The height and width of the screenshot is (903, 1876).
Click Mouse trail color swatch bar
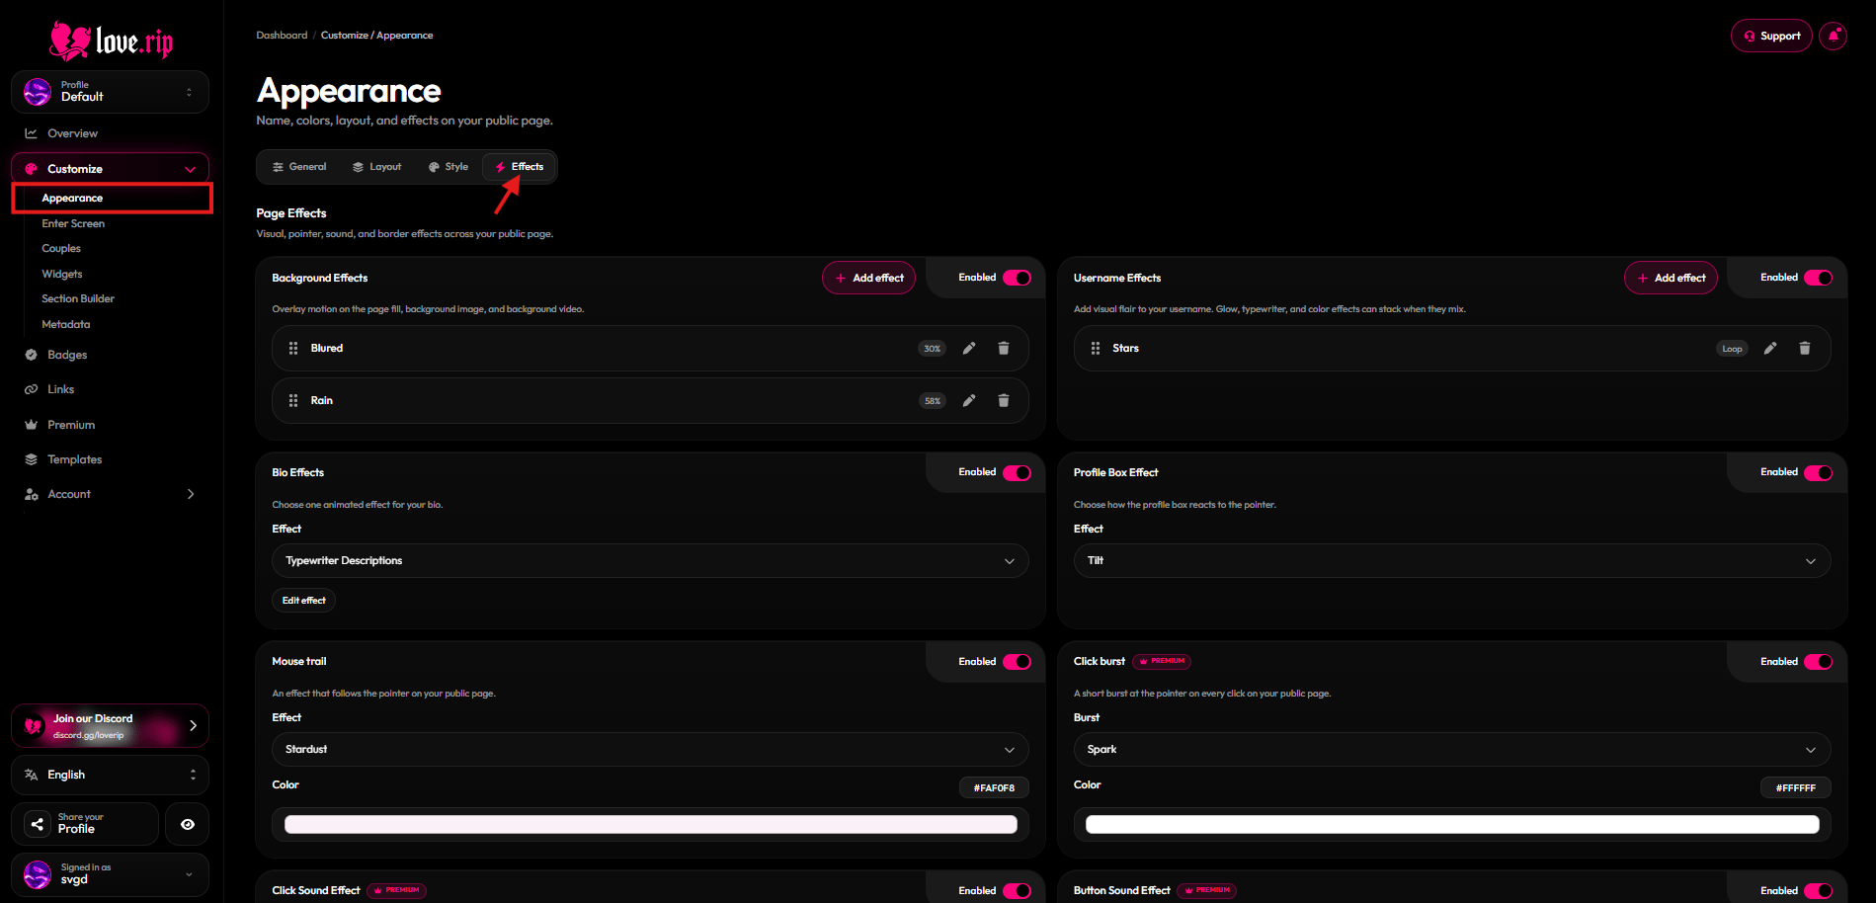click(x=650, y=824)
